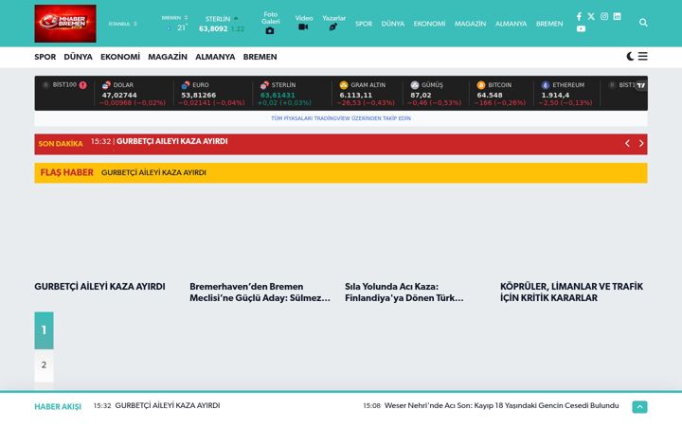Open Haber Akışı item Gurbetçi Aileyi Kaza Ayırdı
The width and height of the screenshot is (682, 426).
(168, 405)
